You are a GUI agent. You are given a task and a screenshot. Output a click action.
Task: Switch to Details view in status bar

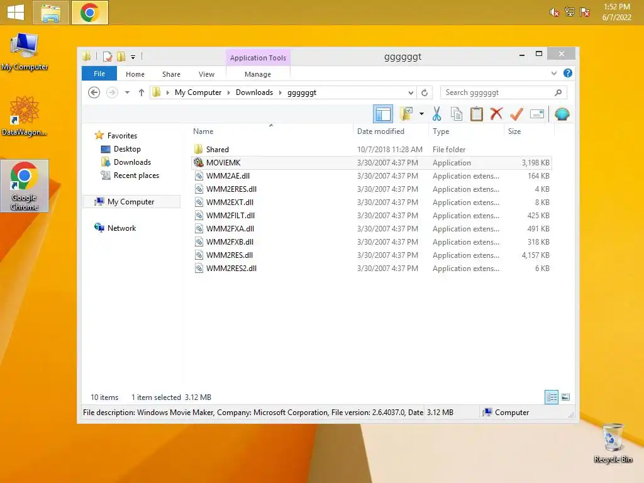551,397
